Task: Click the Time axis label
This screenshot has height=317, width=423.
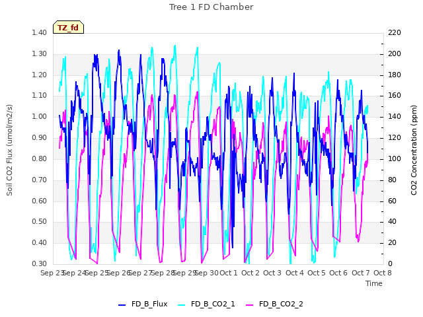Action: (x=374, y=283)
